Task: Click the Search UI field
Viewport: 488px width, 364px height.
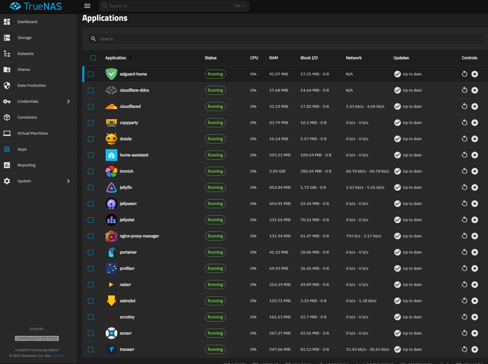Action: pyautogui.click(x=174, y=6)
